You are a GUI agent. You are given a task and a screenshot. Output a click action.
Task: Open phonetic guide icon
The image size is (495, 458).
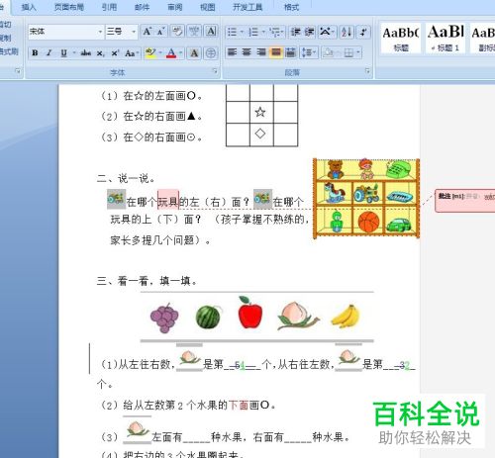pos(194,32)
